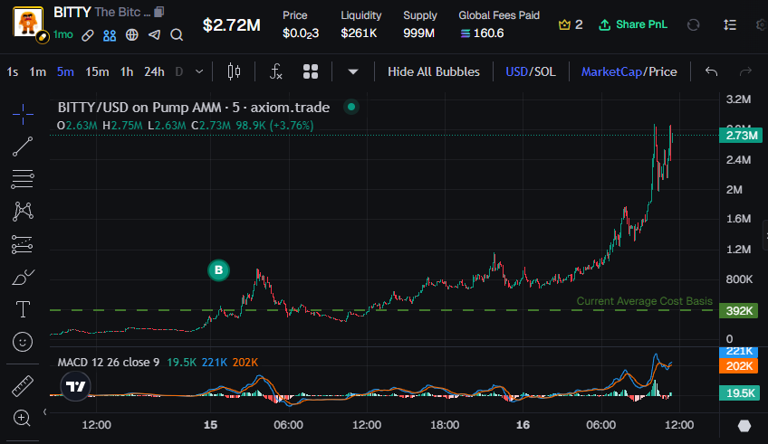Select the trend line drawing tool
768x444 pixels.
pos(24,143)
